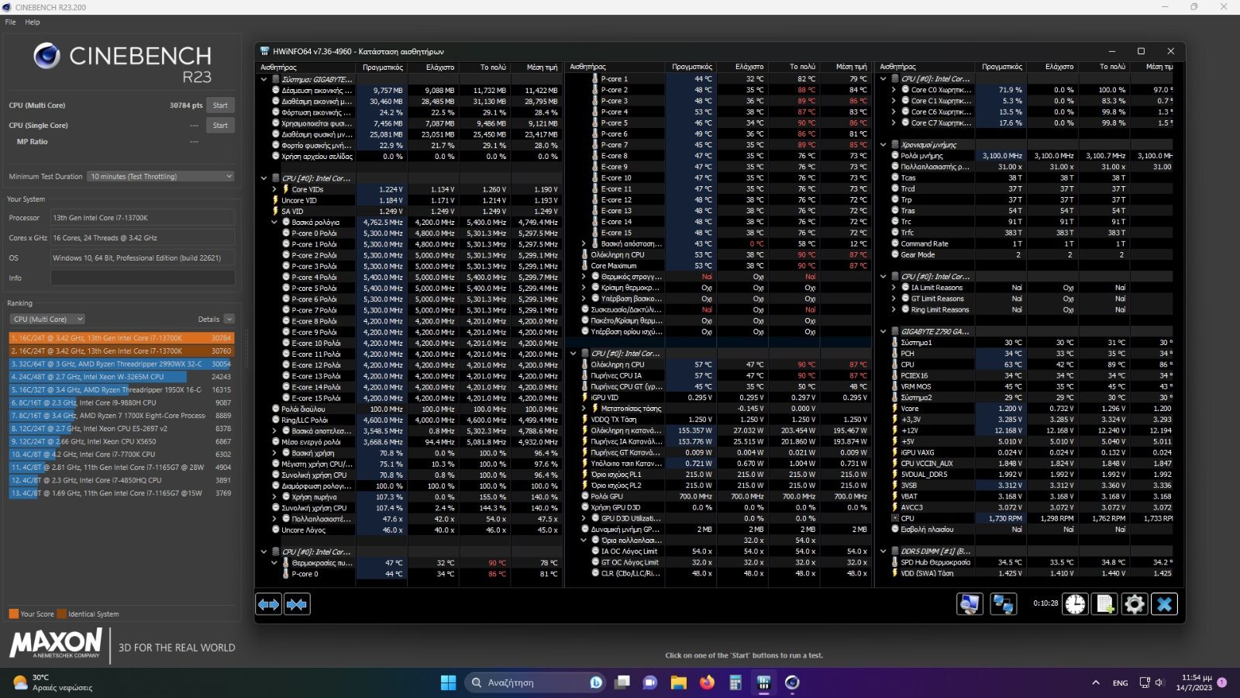1240x698 pixels.
Task: Reset the min/max values with the clock icon
Action: click(x=1076, y=604)
